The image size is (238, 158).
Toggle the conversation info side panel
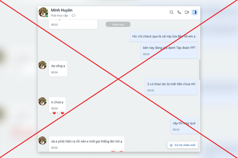pyautogui.click(x=195, y=12)
